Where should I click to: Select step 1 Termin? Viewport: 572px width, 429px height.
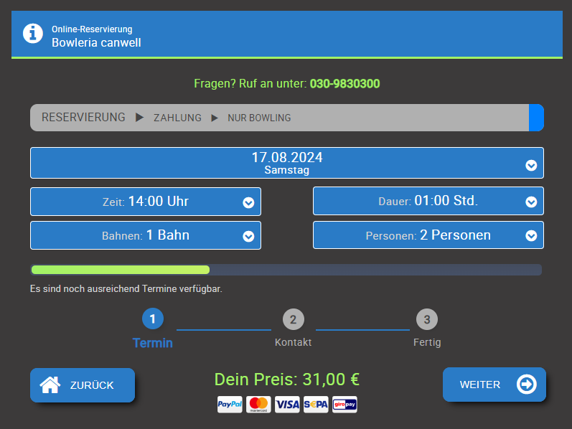click(152, 319)
